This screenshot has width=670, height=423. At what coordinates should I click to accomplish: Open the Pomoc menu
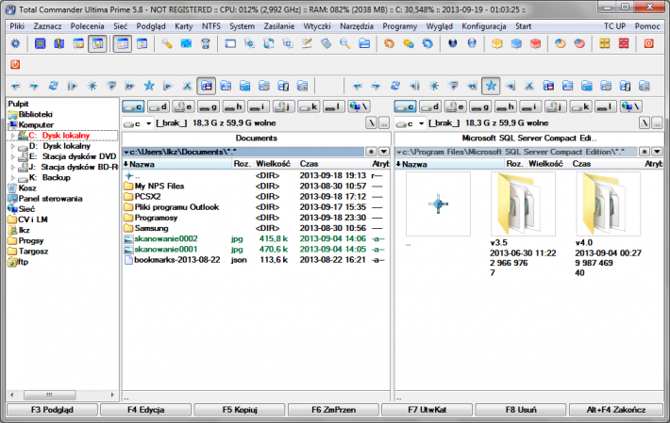pos(647,26)
